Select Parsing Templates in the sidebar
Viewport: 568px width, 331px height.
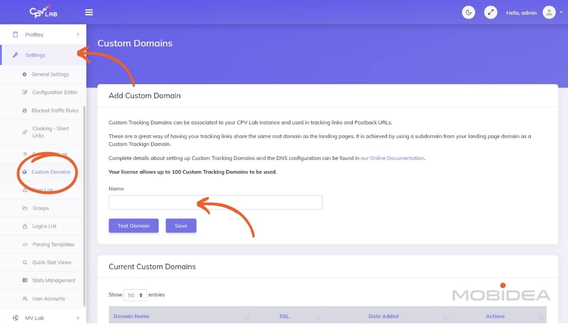point(53,244)
